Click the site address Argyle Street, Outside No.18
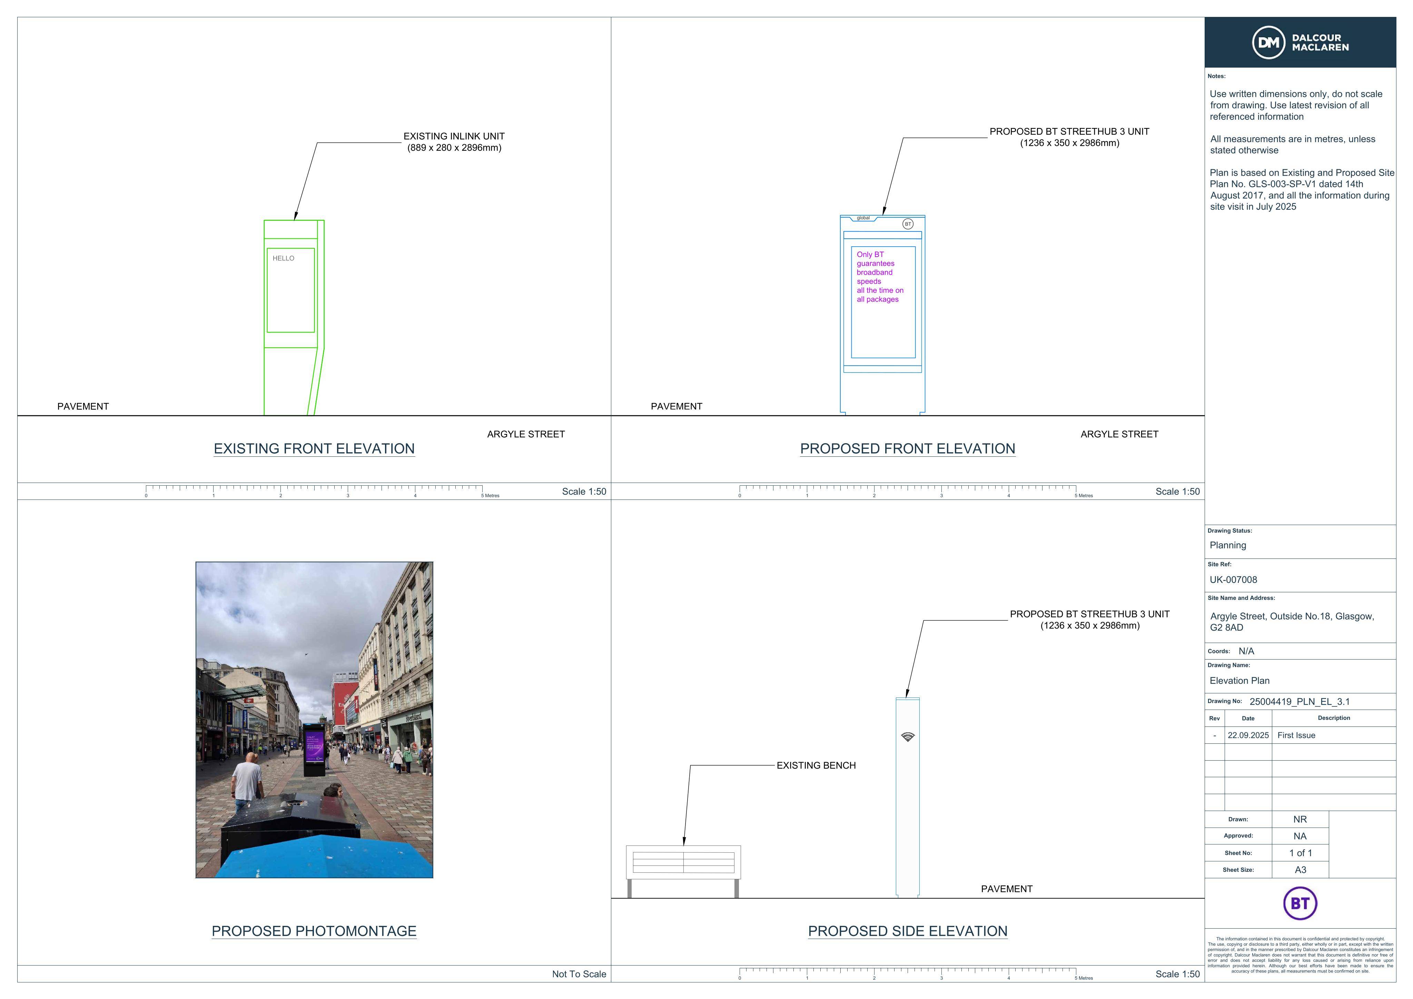1413x999 pixels. pyautogui.click(x=1292, y=622)
